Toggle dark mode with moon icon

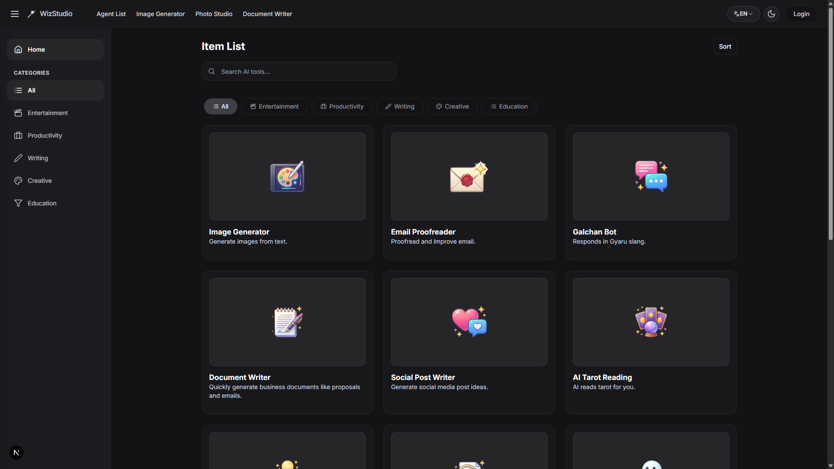[771, 14]
